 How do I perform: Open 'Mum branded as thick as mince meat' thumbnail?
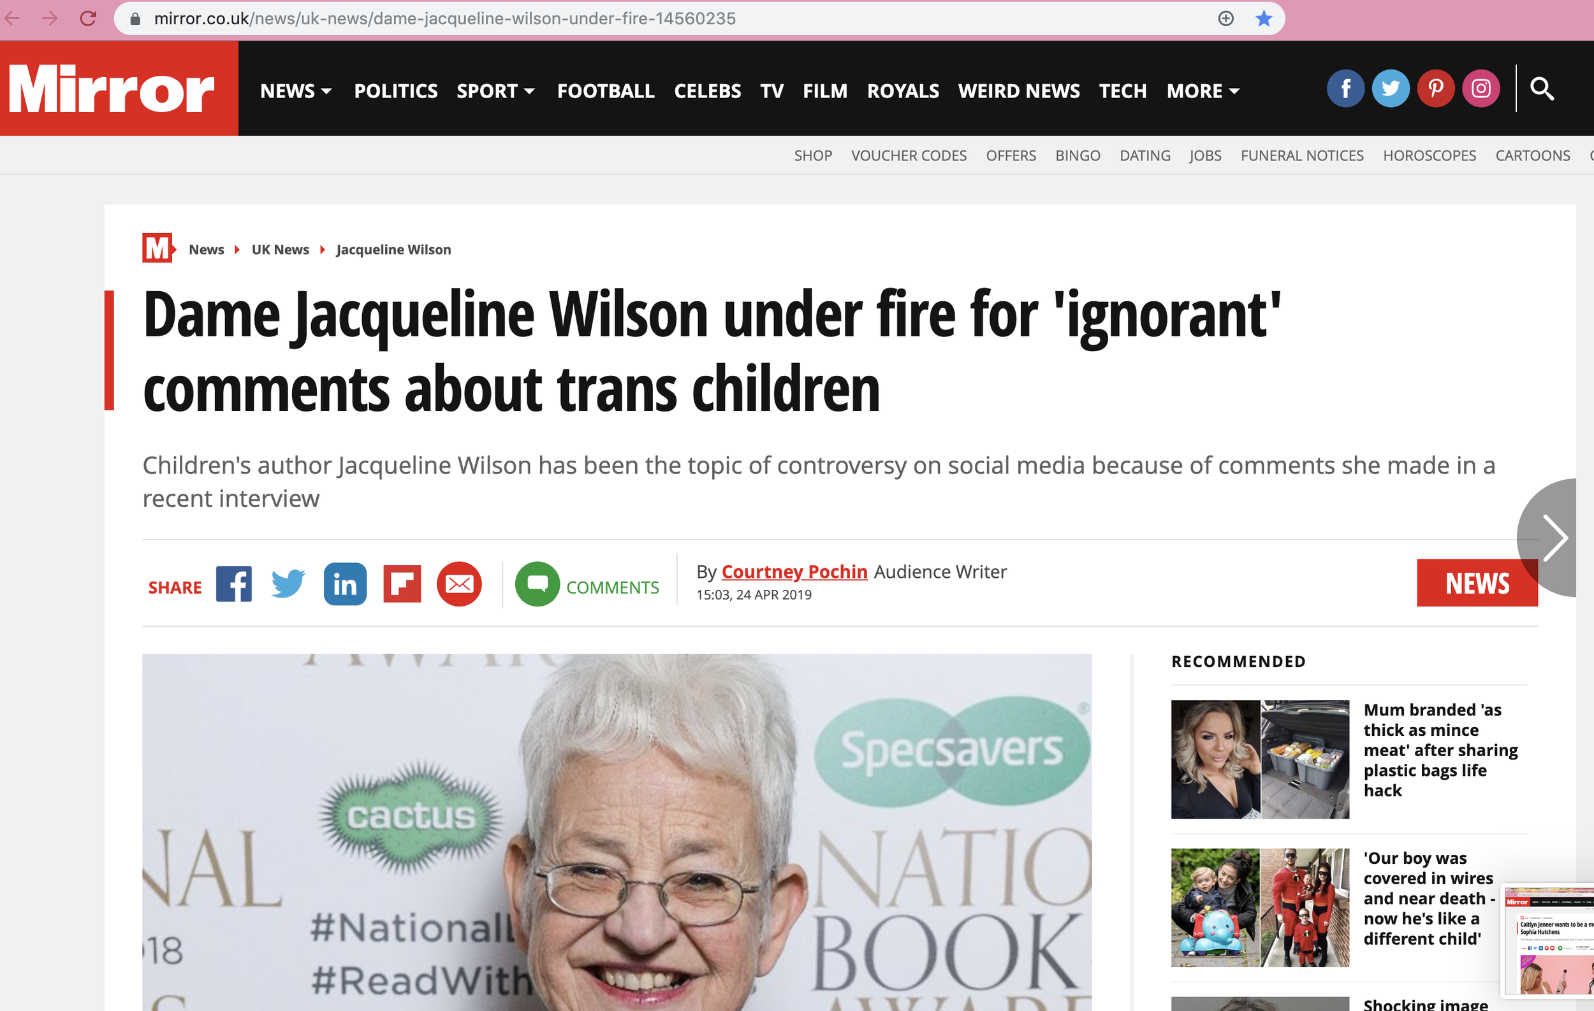click(x=1260, y=759)
